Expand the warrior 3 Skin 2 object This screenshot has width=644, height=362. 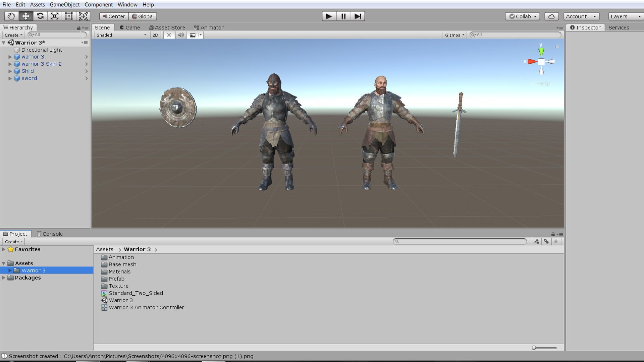coord(10,64)
